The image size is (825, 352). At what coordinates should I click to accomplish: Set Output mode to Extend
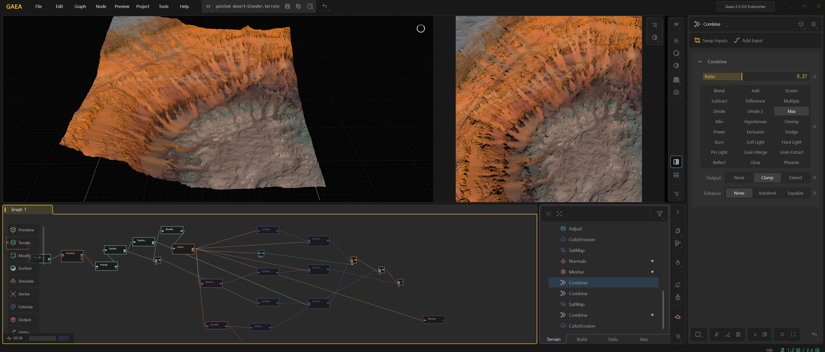click(795, 178)
